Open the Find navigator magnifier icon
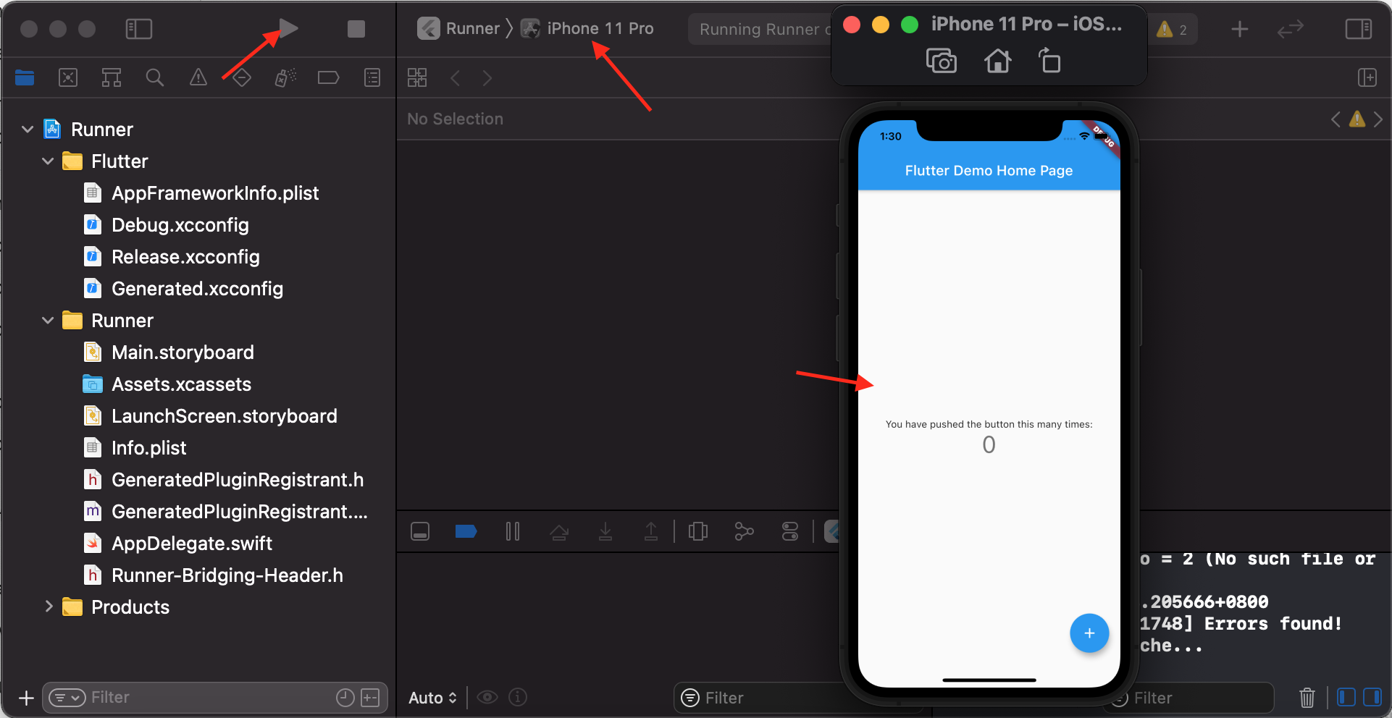The image size is (1392, 718). point(155,77)
